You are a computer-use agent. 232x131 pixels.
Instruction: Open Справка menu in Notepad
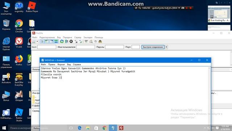(77, 64)
